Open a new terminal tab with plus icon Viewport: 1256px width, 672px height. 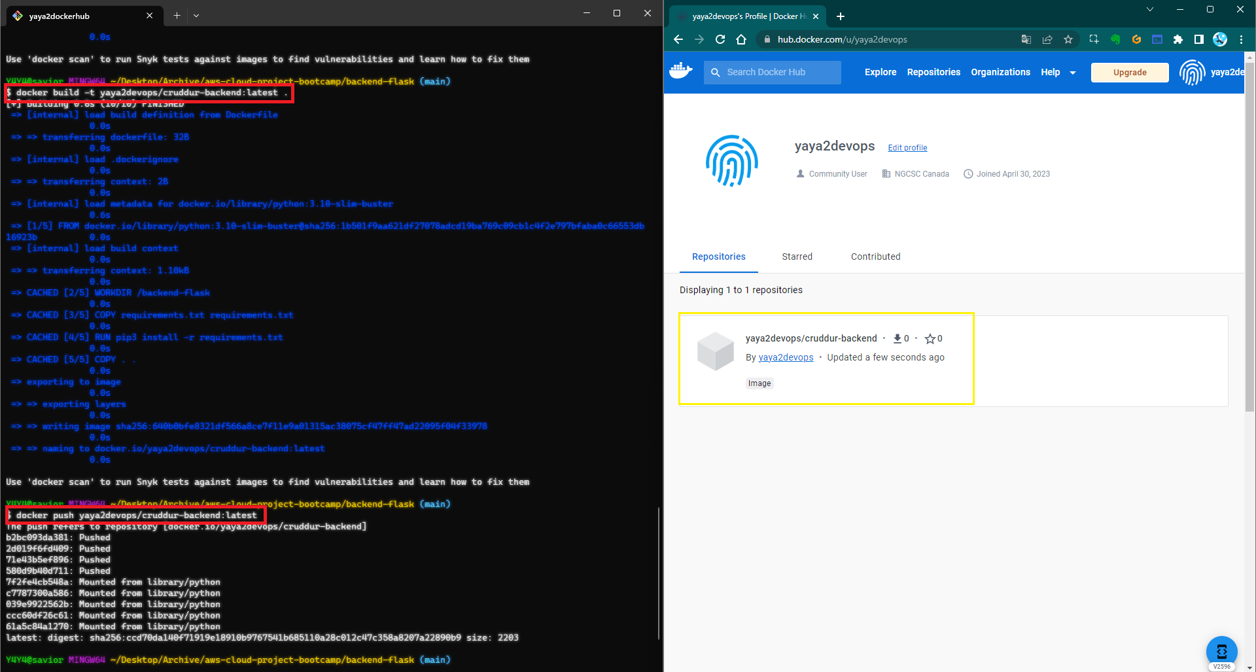[x=177, y=15]
